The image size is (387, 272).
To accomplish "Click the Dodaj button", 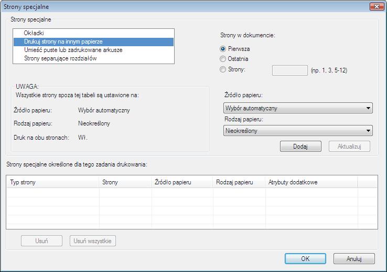I will click(300, 147).
